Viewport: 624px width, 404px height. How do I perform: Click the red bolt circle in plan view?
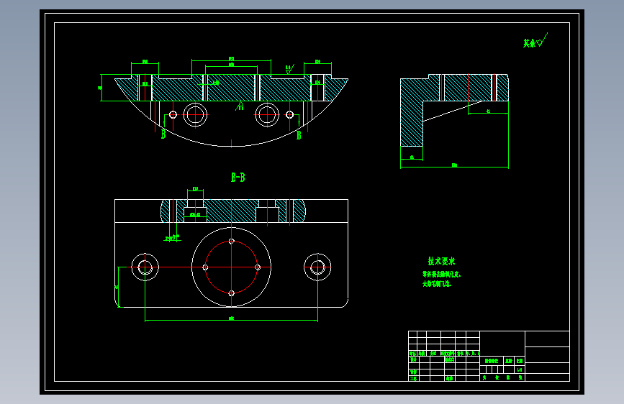tap(232, 267)
